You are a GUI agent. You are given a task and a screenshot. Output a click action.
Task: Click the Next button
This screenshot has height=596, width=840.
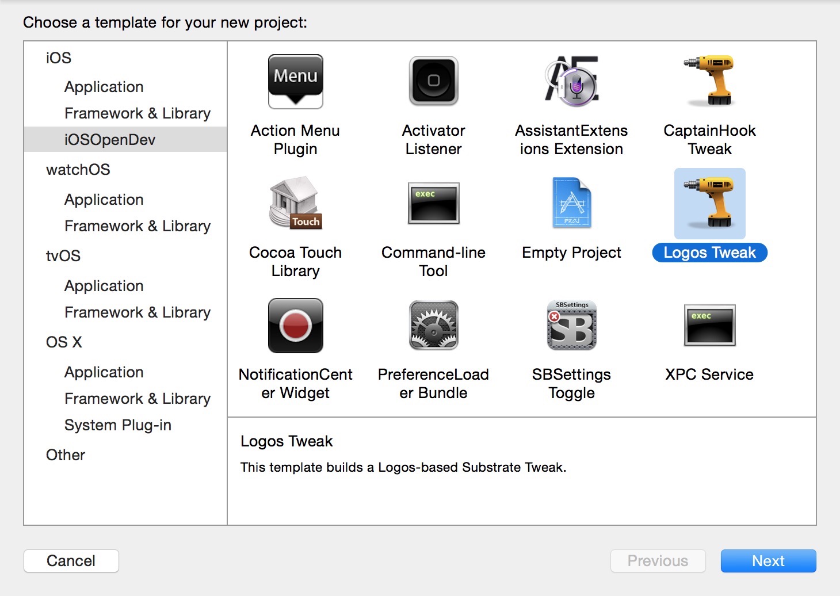point(768,561)
